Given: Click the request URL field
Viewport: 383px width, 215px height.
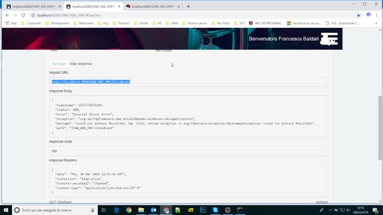Looking at the screenshot, I should (188, 82).
